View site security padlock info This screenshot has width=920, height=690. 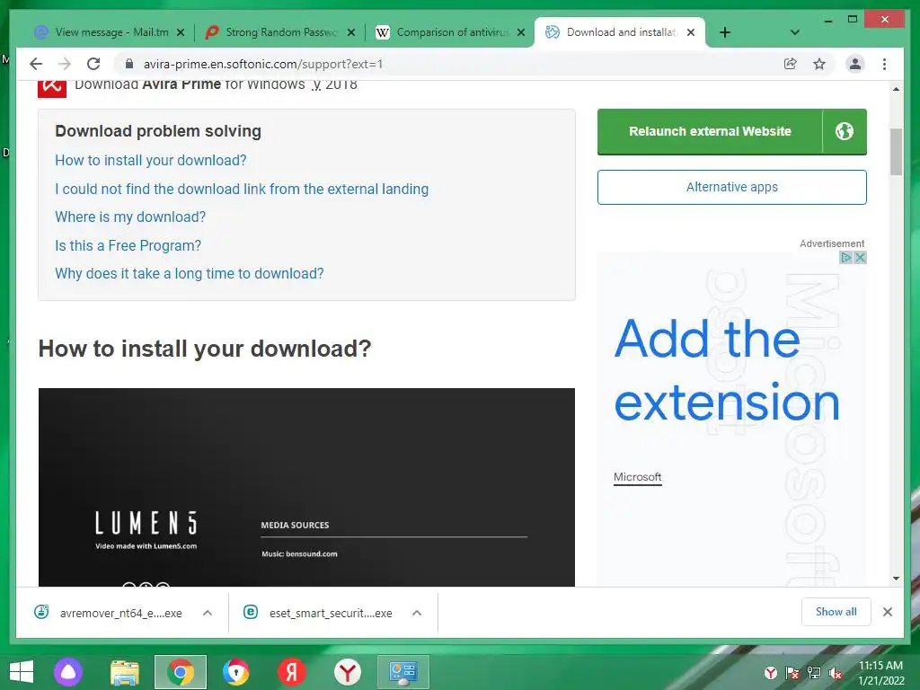[129, 64]
